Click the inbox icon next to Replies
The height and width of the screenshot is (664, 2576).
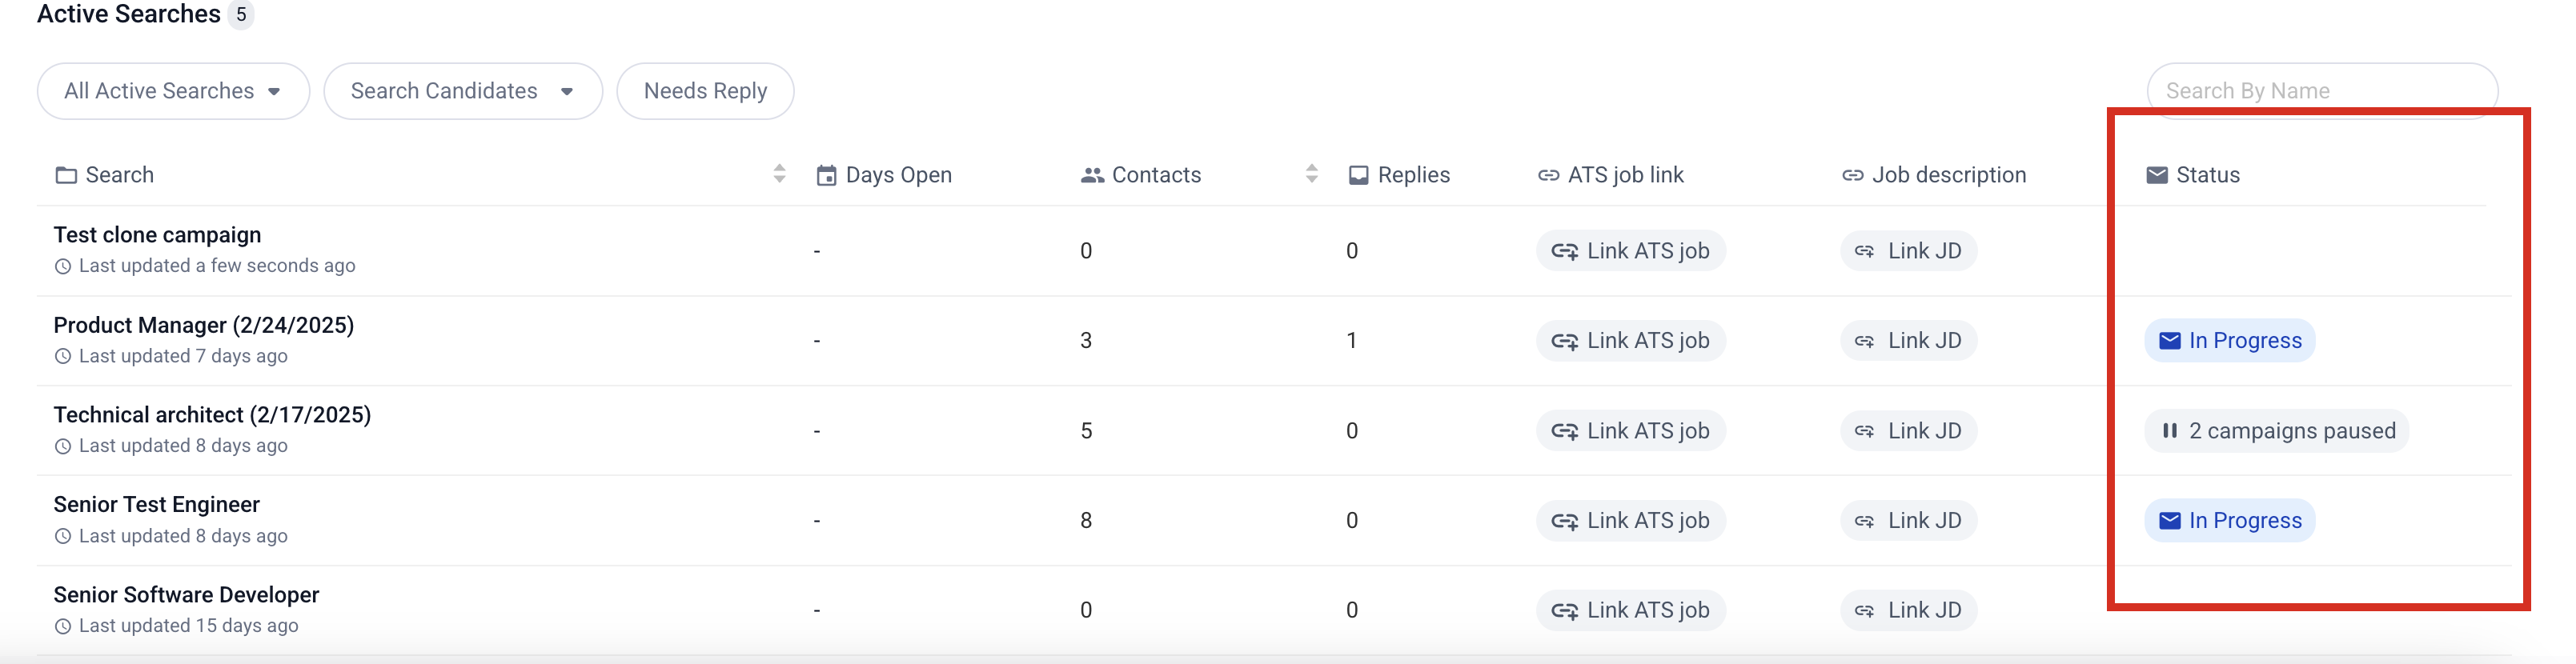pyautogui.click(x=1358, y=175)
